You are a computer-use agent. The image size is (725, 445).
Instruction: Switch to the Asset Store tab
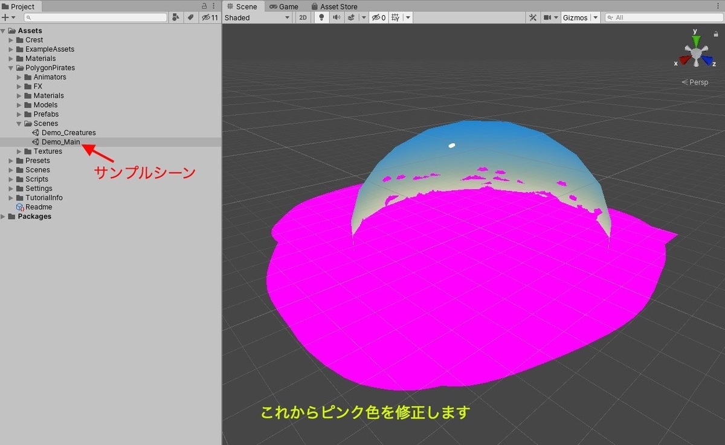coord(334,6)
